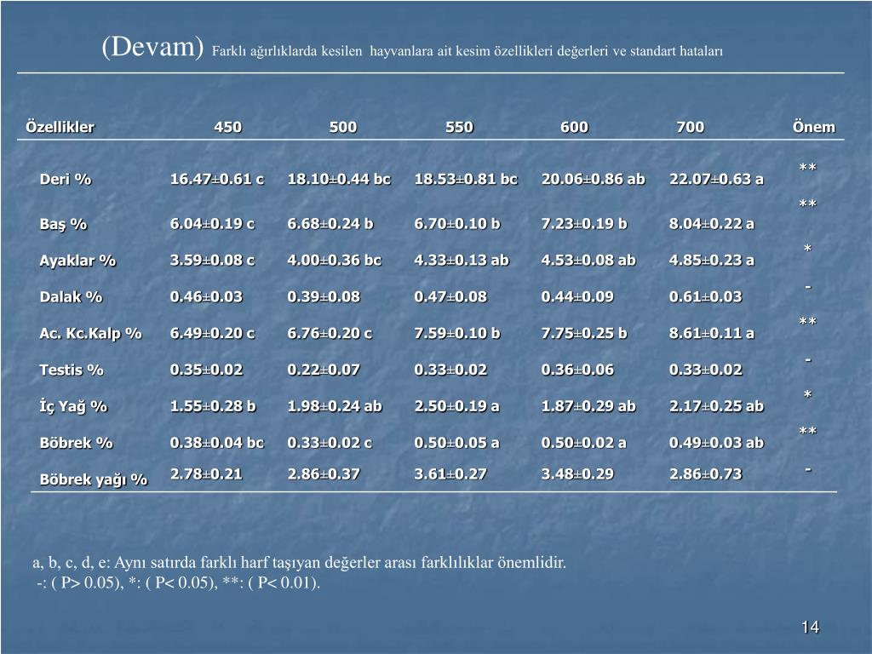The image size is (872, 654).
Task: Select the 'Özellikler' column header
Action: 60,127
